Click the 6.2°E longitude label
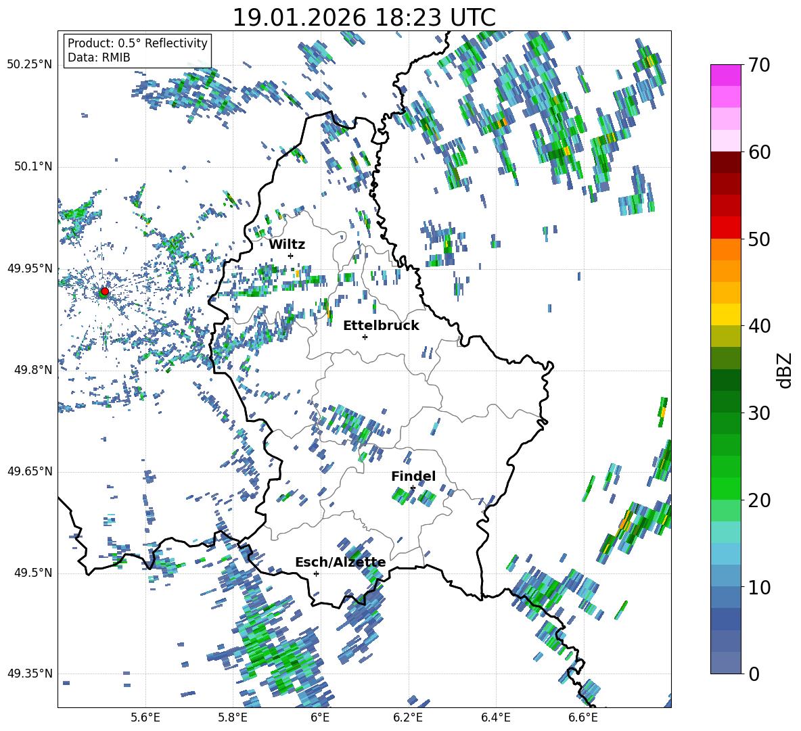 (408, 717)
